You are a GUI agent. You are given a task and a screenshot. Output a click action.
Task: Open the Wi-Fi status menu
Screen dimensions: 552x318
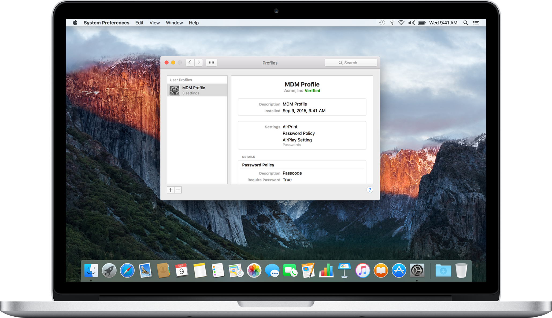(x=401, y=23)
